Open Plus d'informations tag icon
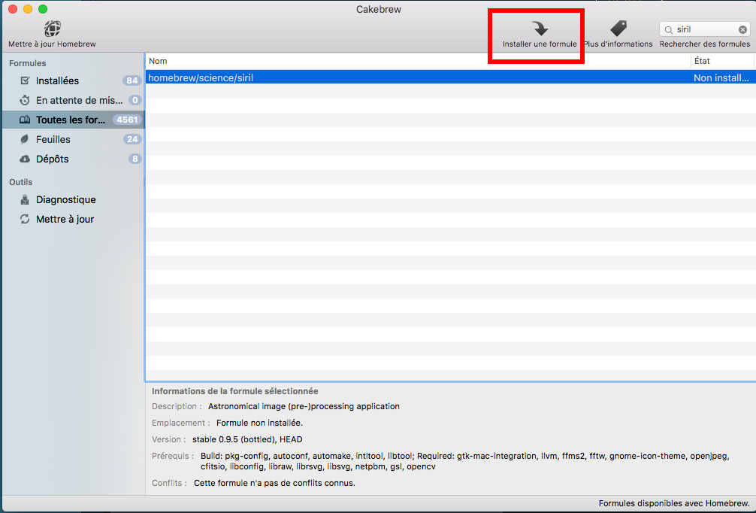756x513 pixels. [x=618, y=29]
